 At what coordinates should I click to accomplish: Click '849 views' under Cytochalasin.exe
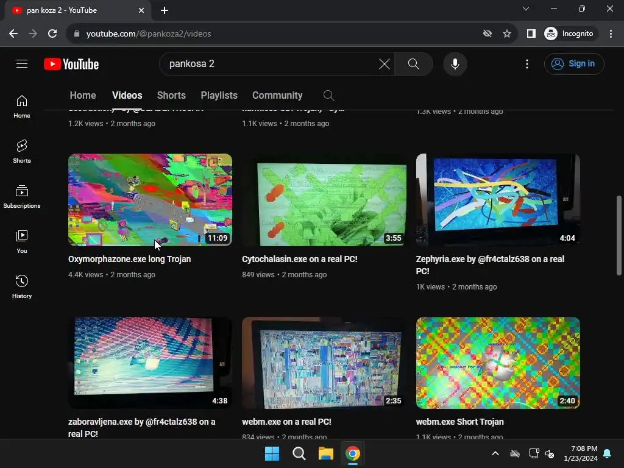[258, 275]
